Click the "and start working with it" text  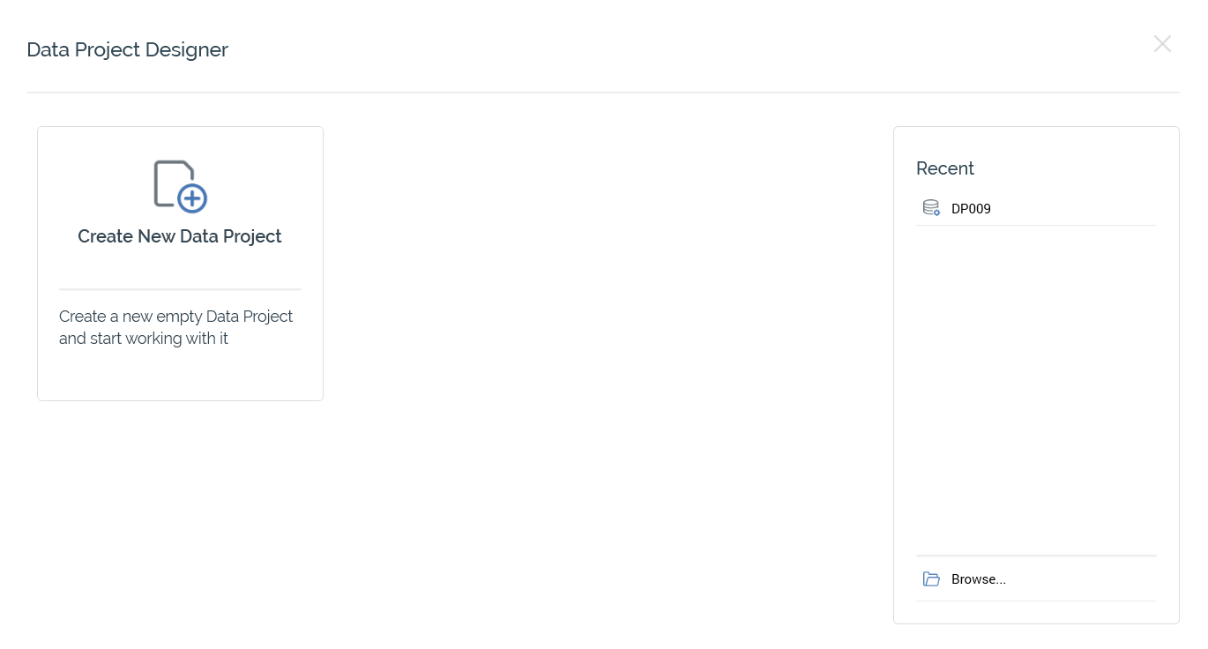coord(144,339)
